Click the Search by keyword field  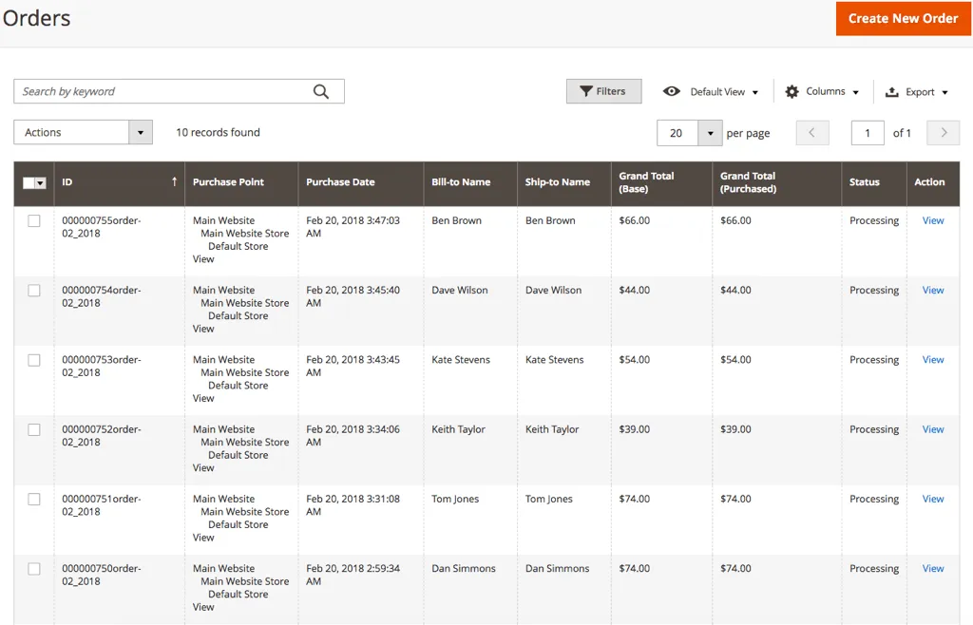point(162,91)
